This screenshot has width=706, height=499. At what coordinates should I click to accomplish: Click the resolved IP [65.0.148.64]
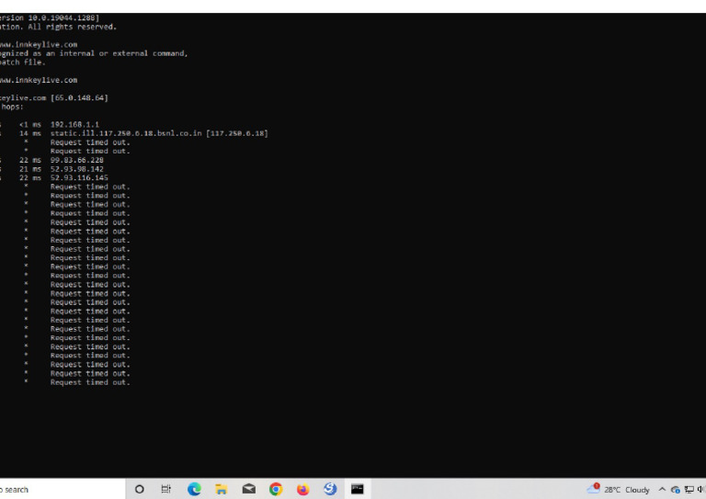click(x=79, y=98)
